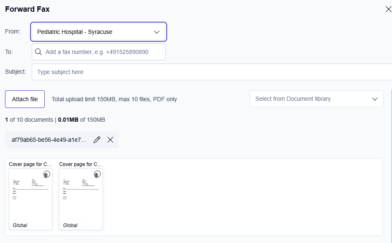Screen dimensions: 392x243
Task: Click the Document library chevron arrow
Action: coord(374,99)
